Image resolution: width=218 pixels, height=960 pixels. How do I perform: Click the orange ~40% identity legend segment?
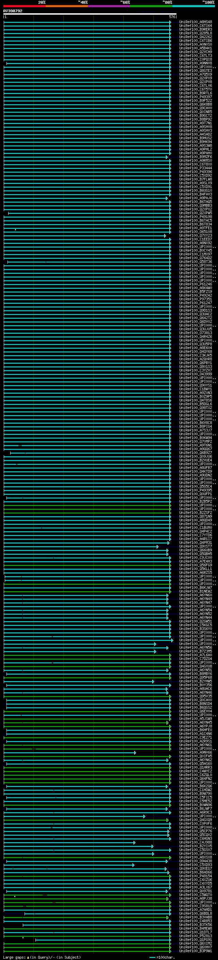67,6
